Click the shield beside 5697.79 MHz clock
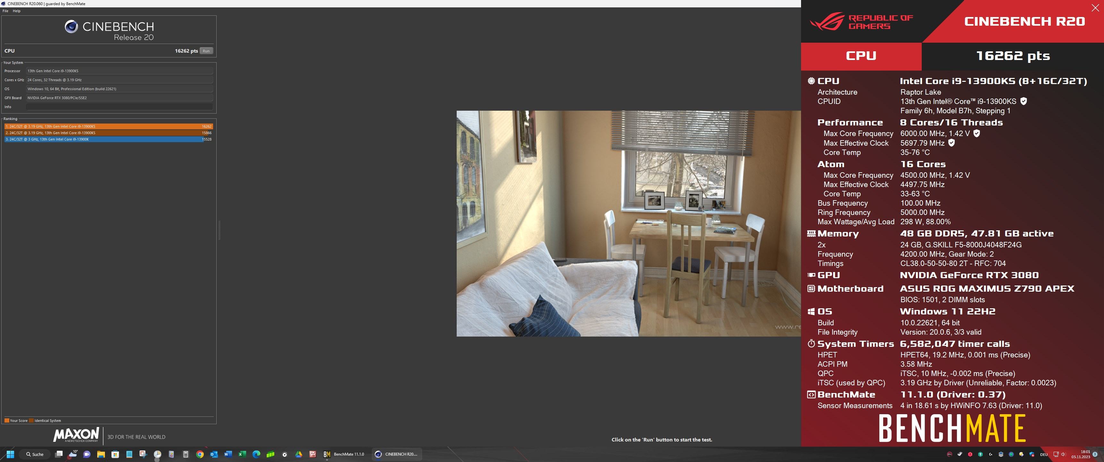 tap(952, 143)
